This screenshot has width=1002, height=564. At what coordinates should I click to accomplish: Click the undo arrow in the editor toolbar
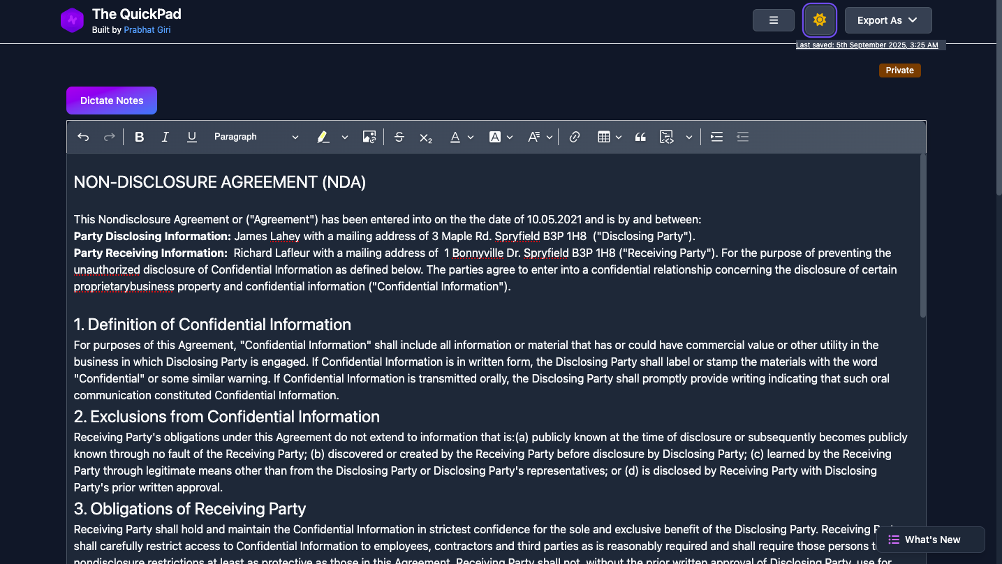(x=83, y=137)
